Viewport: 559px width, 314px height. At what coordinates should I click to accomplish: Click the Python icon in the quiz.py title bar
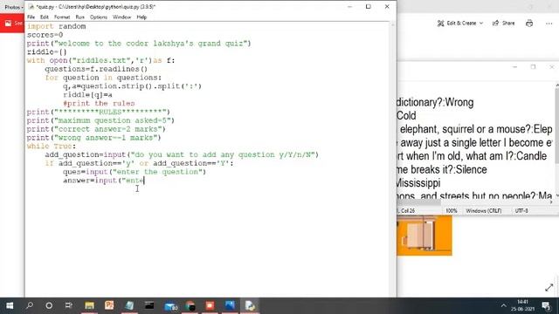coord(31,7)
